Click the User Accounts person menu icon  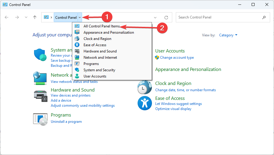77,76
